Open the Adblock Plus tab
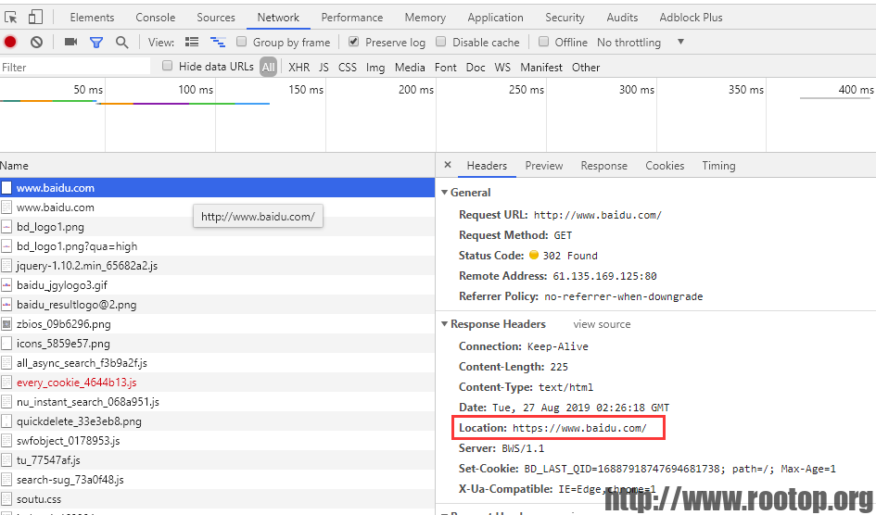The width and height of the screenshot is (876, 515). click(x=691, y=18)
